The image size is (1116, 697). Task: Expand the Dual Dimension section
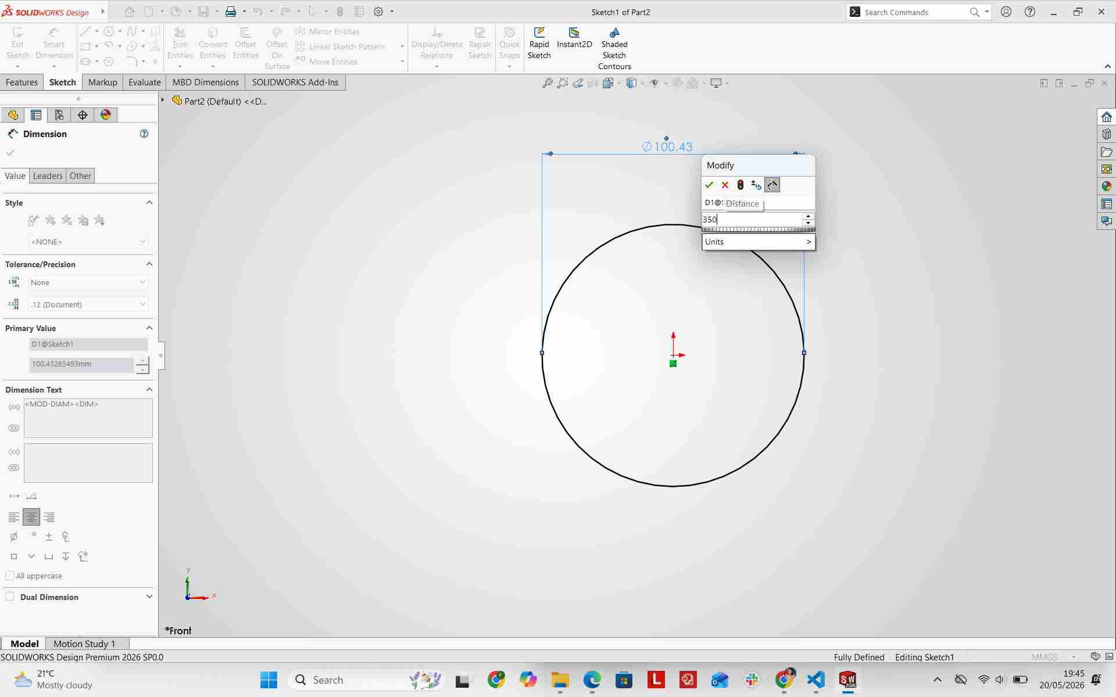pos(149,597)
